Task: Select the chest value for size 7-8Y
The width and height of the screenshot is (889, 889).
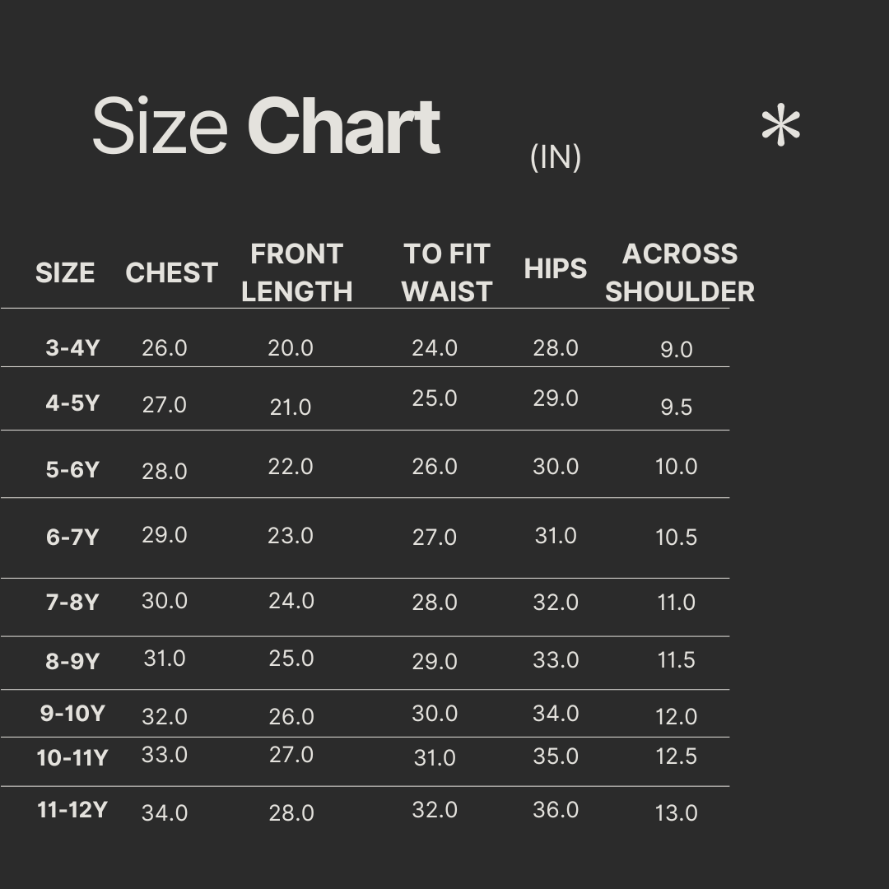Action: (165, 601)
